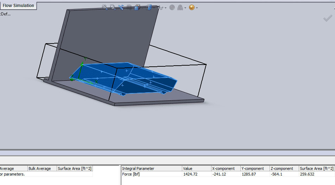
Task: Select the X-component value -241.12
Action: (x=219, y=174)
